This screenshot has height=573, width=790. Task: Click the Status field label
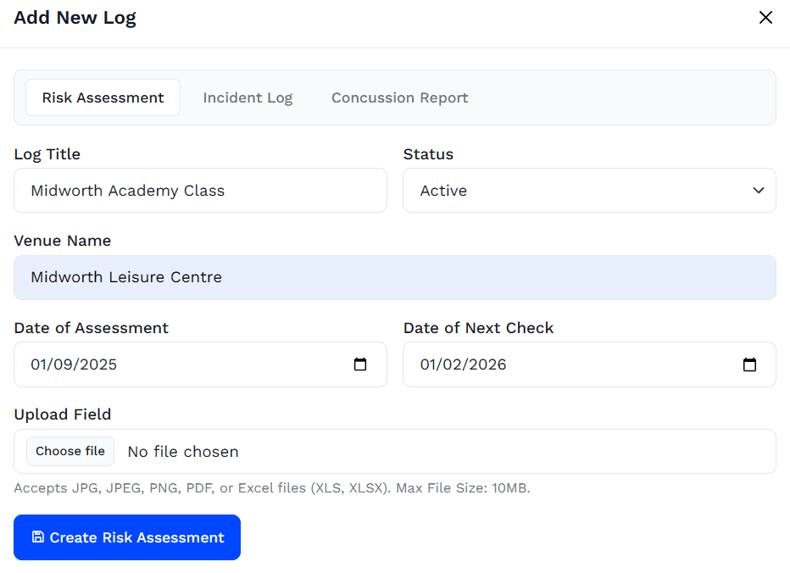[428, 154]
